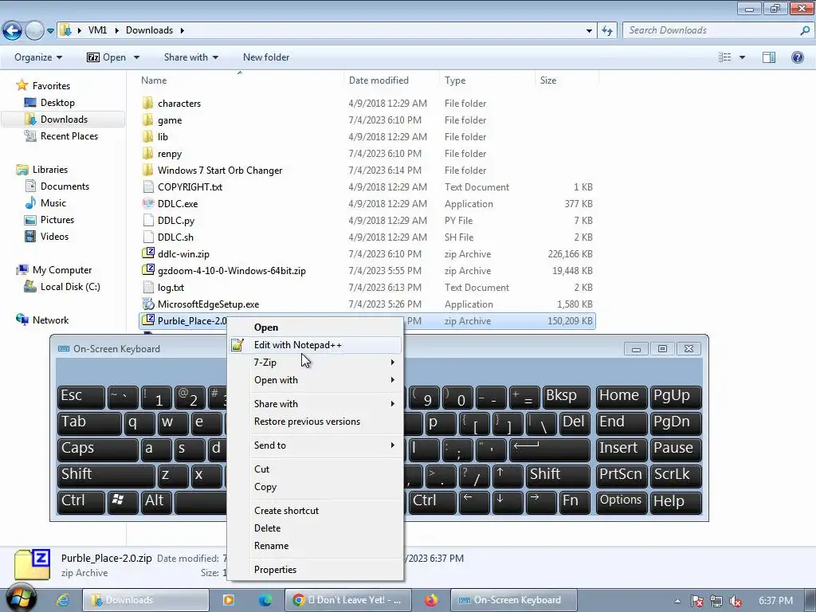Choose Restore previous versions
This screenshot has width=816, height=612.
click(317, 422)
